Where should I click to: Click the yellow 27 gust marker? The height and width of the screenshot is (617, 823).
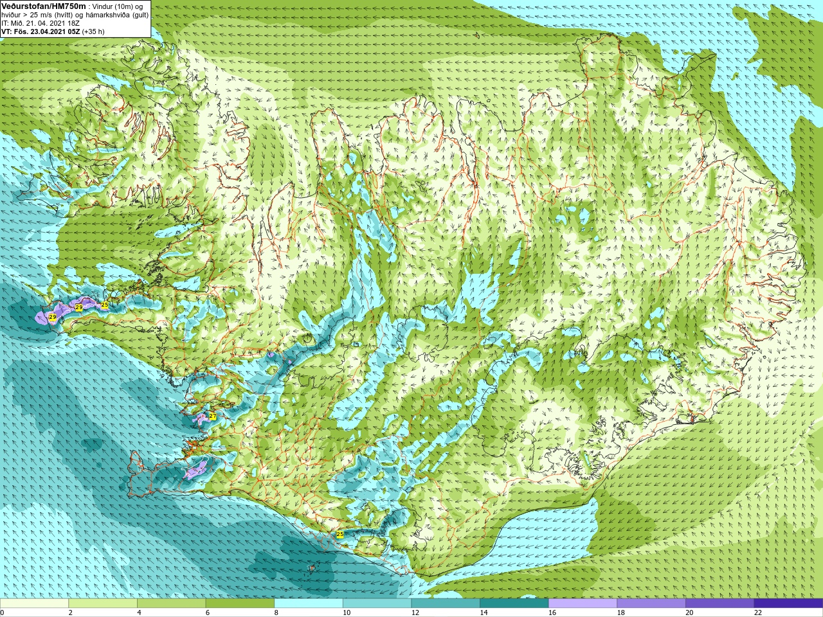coord(213,416)
